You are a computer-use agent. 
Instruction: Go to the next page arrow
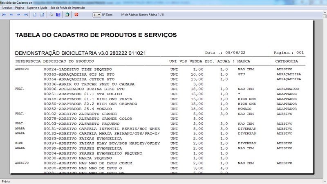18,15
